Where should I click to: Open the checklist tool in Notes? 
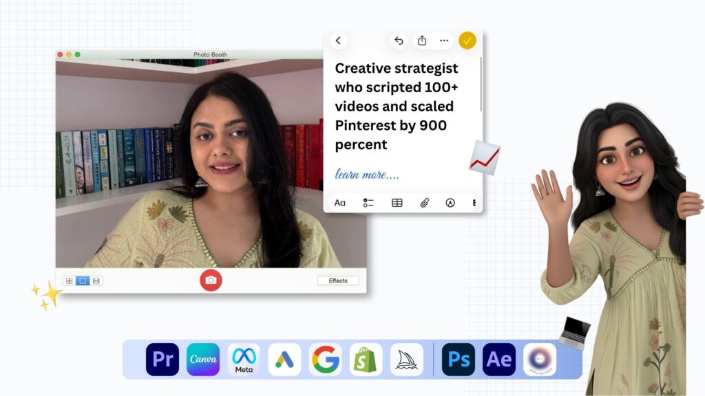[x=368, y=203]
